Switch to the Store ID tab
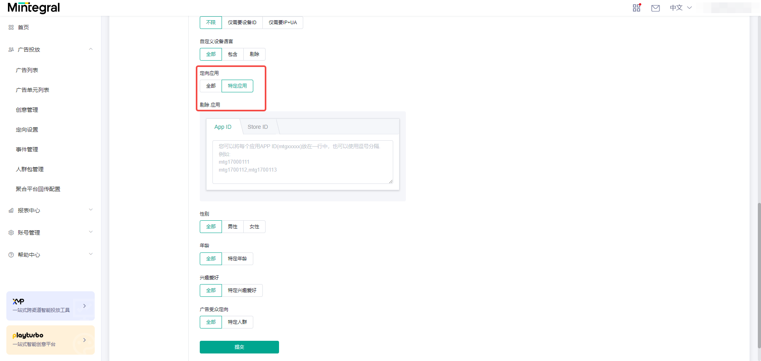 tap(258, 126)
